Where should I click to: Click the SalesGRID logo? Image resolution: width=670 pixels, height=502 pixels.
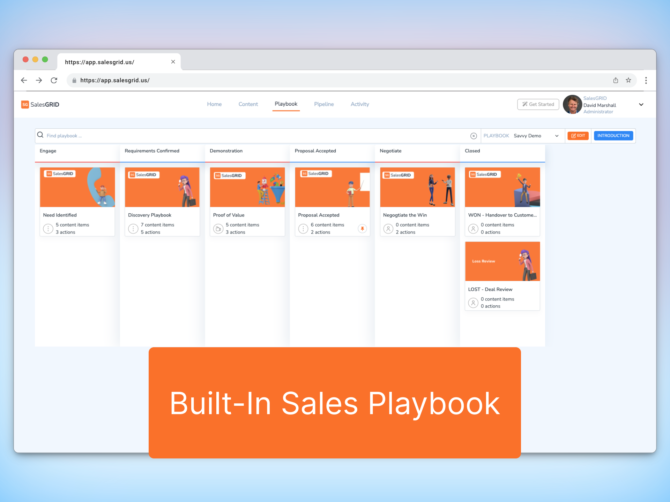[40, 104]
